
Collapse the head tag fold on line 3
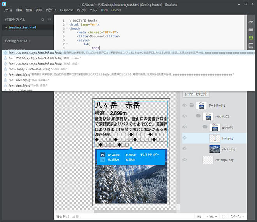click(67, 28)
